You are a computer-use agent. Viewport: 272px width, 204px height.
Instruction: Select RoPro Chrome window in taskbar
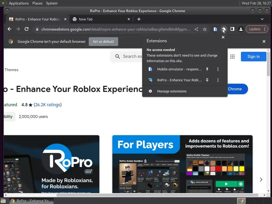coord(31,201)
